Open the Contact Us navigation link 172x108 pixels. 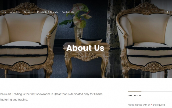pos(68,12)
